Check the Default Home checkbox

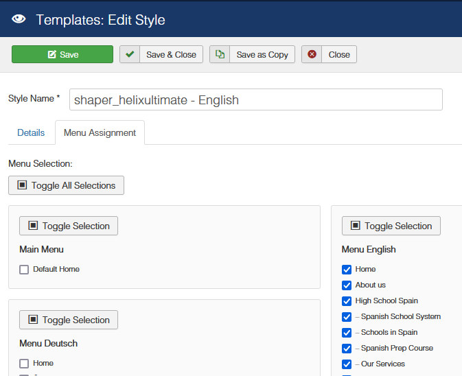24,270
